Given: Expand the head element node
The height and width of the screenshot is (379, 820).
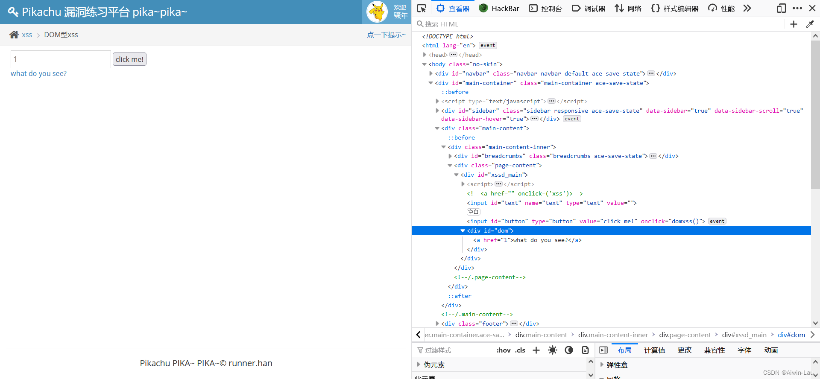Looking at the screenshot, I should click(424, 55).
